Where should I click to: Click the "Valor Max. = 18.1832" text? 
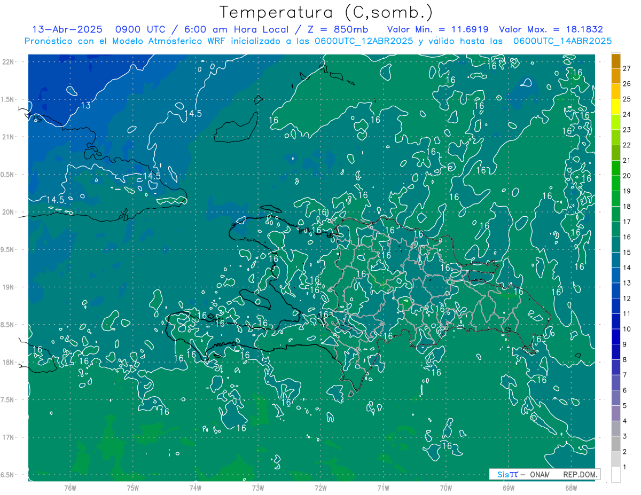551,29
